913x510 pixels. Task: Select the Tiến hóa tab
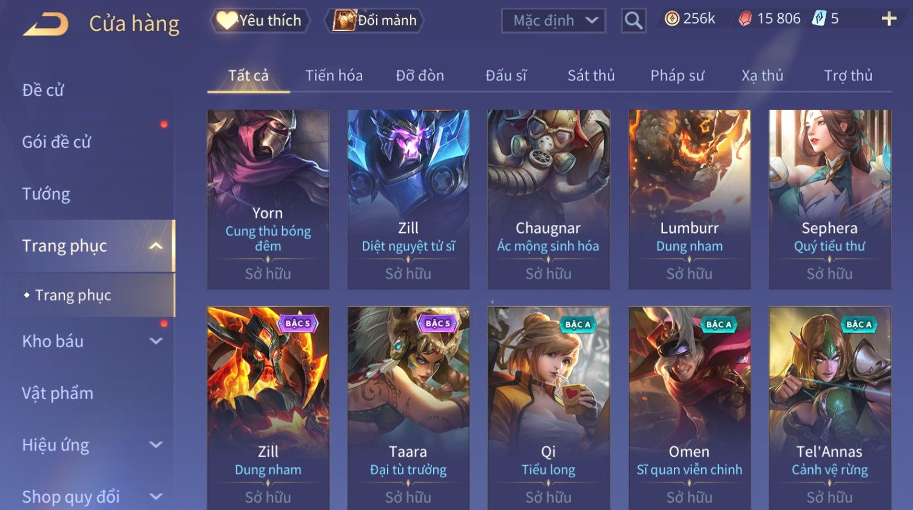pos(334,76)
